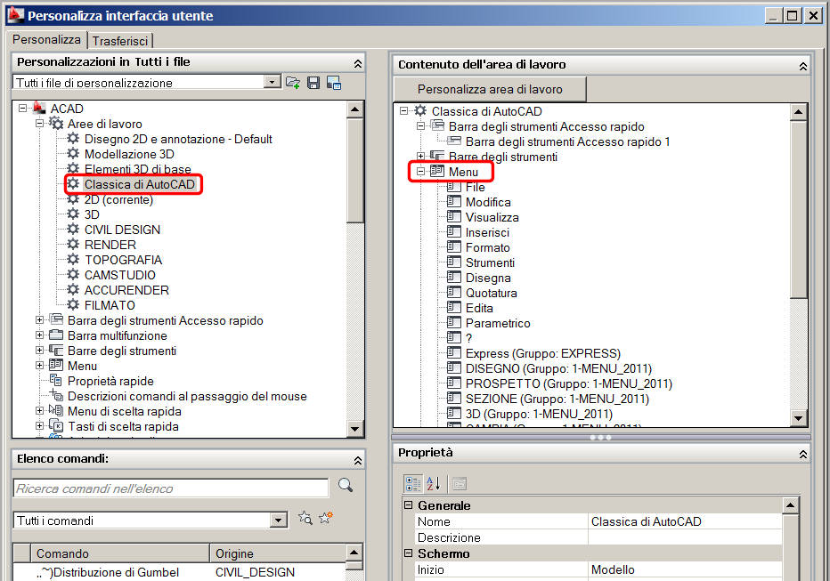Click the Personalizza area di lavoro button
The height and width of the screenshot is (581, 830).
coord(490,89)
